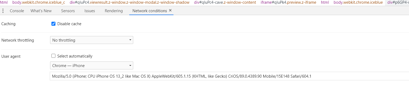This screenshot has width=409, height=102.
Task: Go to the Issues tab
Action: point(90,11)
